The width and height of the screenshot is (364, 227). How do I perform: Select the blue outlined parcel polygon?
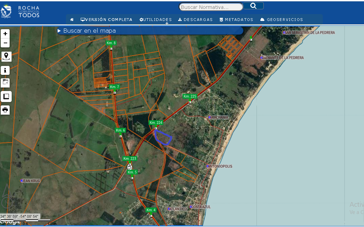(163, 138)
